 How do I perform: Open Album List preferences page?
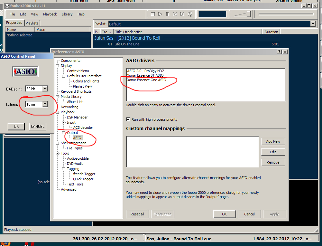tap(75, 102)
